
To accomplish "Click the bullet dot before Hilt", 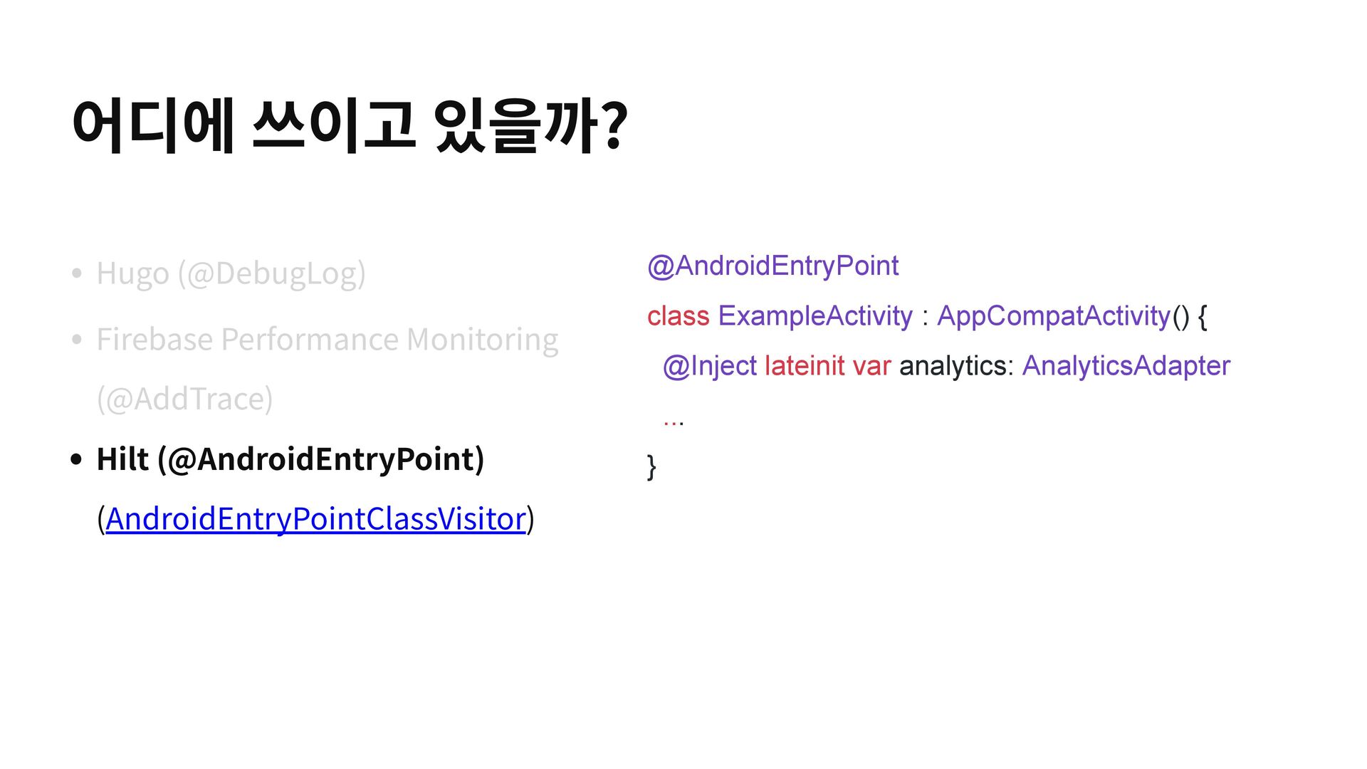I will click(77, 459).
